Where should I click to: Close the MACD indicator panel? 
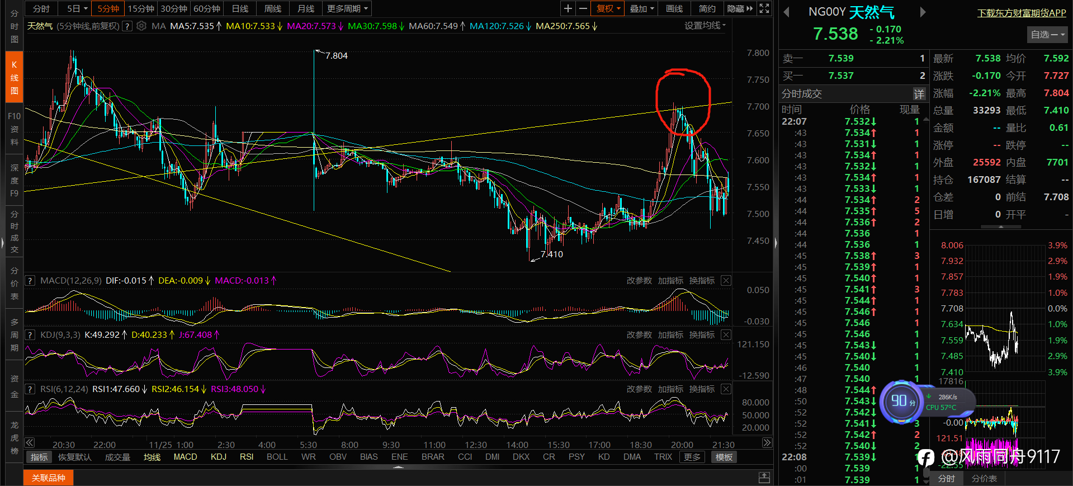tap(726, 281)
